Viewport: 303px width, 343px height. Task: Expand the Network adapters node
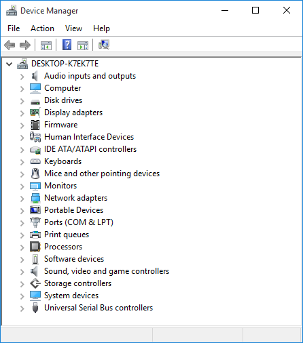click(22, 199)
